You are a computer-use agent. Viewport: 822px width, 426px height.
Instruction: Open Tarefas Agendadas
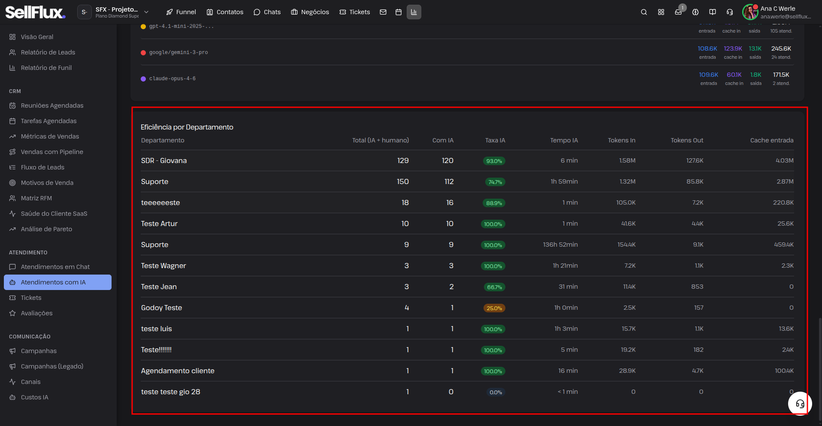pyautogui.click(x=58, y=121)
